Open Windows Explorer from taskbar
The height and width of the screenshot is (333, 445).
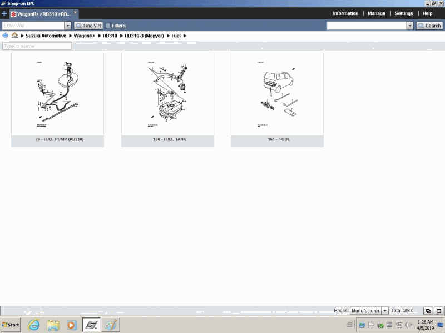click(x=53, y=325)
